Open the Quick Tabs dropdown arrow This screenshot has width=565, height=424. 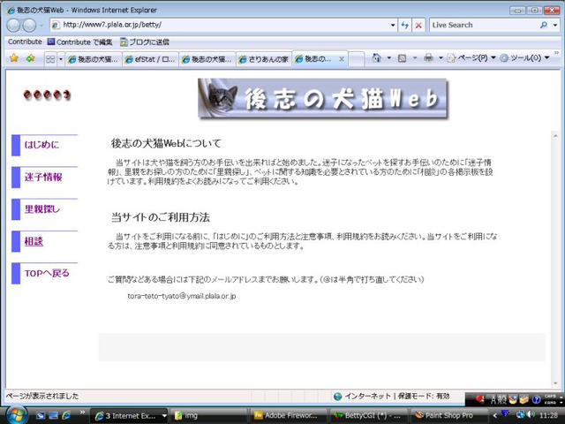coord(59,58)
